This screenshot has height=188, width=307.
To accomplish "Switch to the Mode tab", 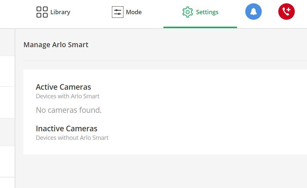I will pyautogui.click(x=127, y=12).
